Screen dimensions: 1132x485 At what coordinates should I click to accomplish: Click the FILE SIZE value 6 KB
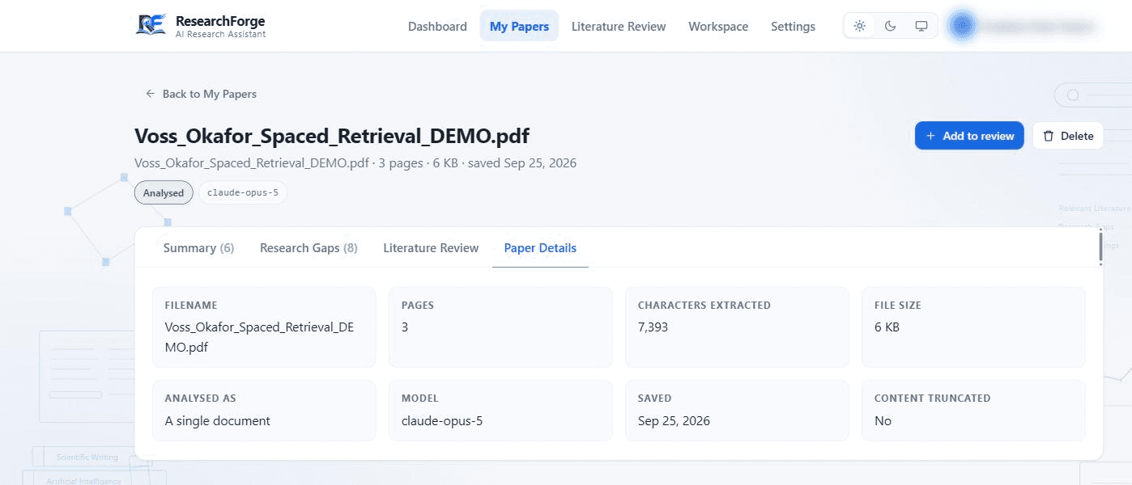[887, 327]
